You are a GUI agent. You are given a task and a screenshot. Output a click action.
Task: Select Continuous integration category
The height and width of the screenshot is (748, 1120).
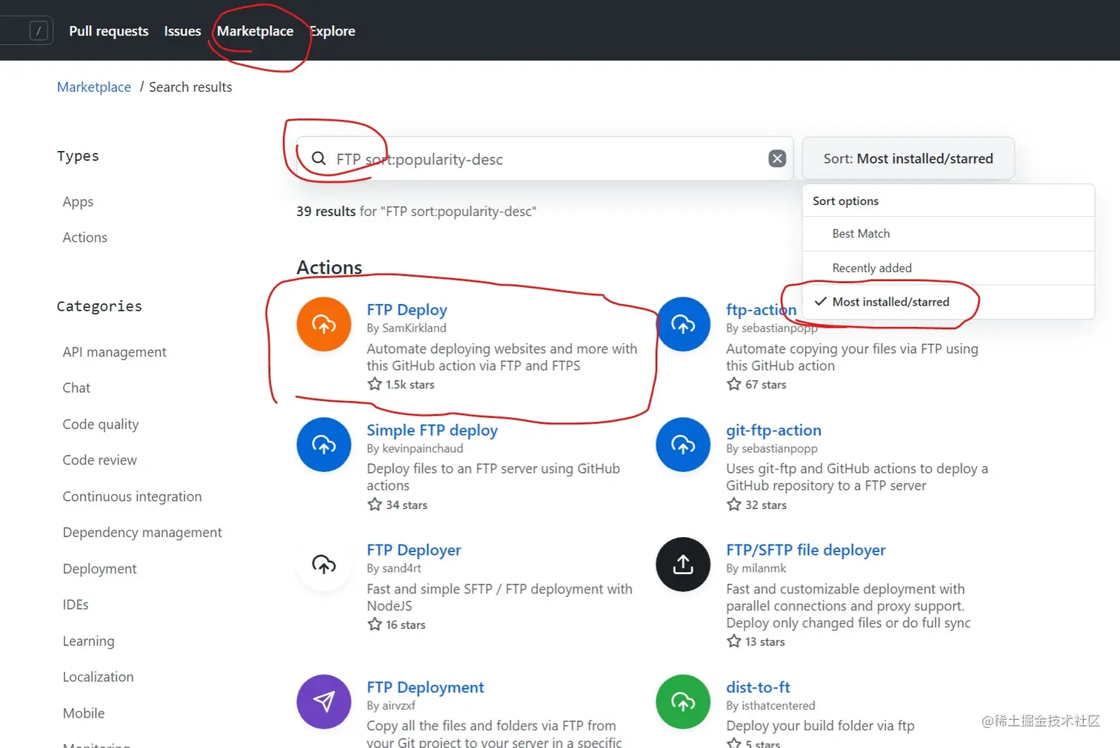(x=132, y=496)
